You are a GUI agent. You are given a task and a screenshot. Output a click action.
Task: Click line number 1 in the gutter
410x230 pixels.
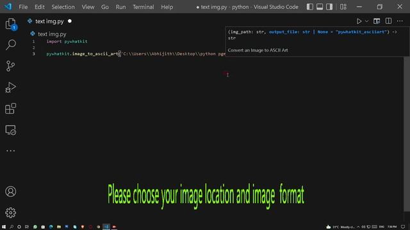pos(33,41)
